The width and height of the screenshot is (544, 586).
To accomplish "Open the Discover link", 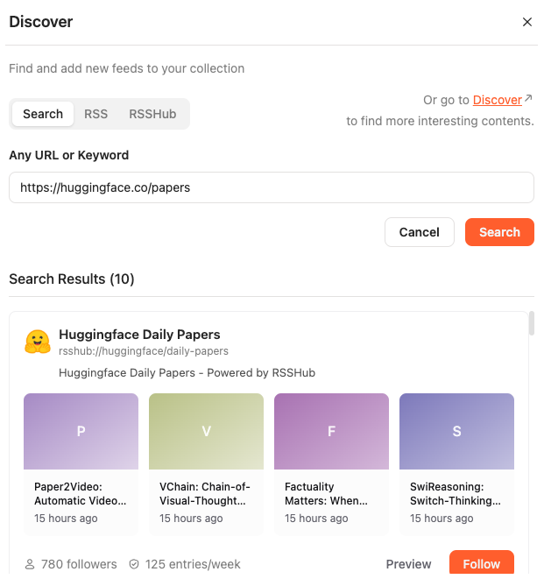I will click(x=497, y=100).
